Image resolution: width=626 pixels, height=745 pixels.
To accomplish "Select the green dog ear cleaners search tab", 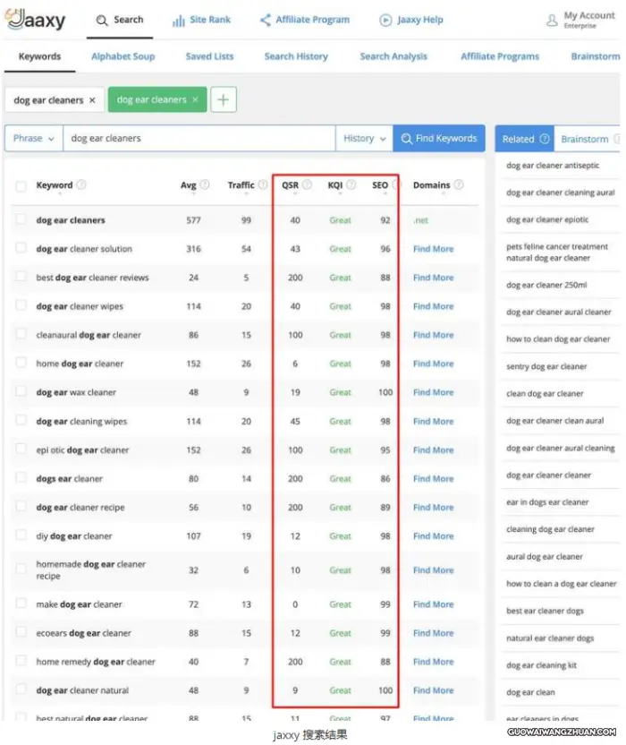I will click(x=151, y=99).
